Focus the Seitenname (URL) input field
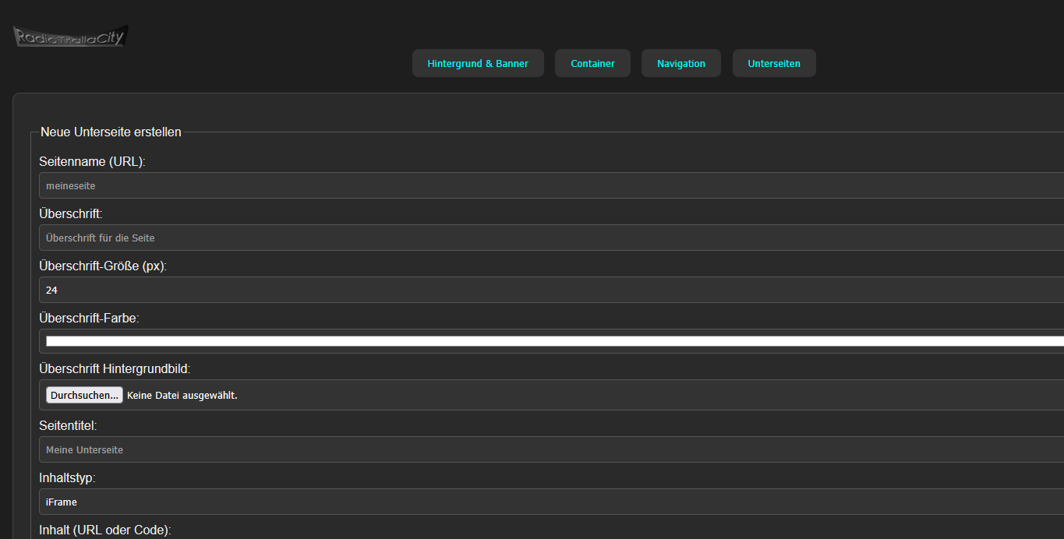The width and height of the screenshot is (1064, 539). click(x=546, y=186)
